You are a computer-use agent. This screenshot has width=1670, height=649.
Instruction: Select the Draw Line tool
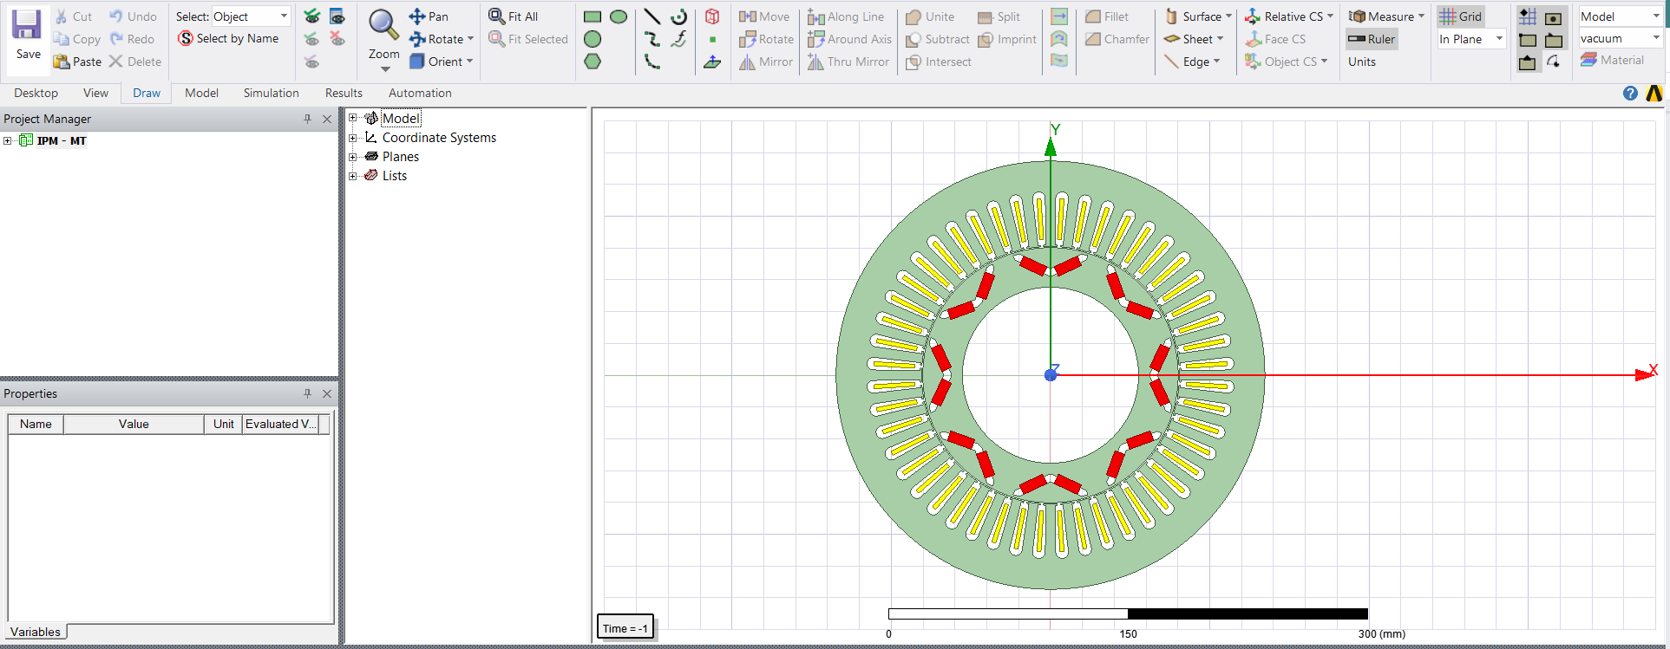click(652, 16)
